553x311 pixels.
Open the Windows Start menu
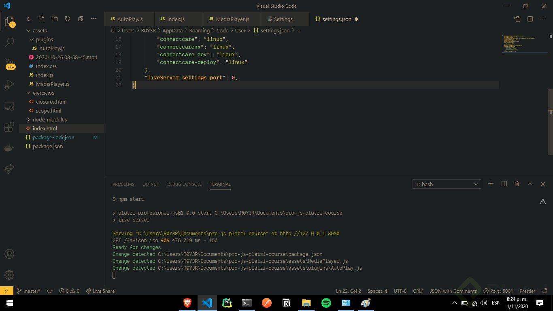9,303
